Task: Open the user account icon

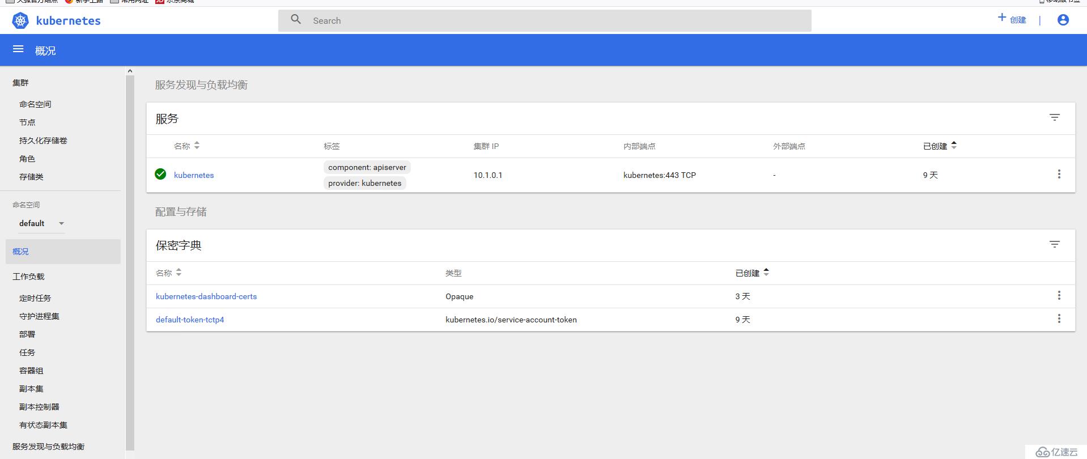Action: click(x=1063, y=20)
